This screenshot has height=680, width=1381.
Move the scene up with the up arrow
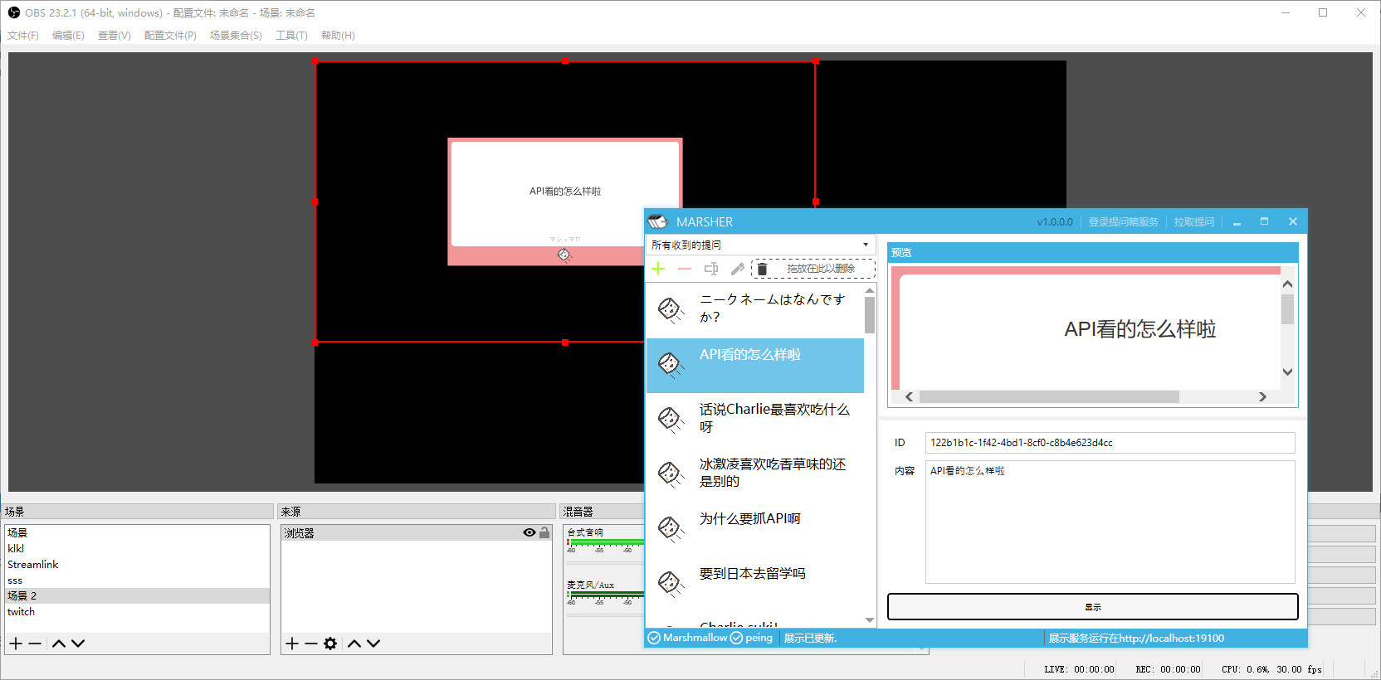59,644
